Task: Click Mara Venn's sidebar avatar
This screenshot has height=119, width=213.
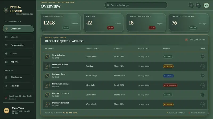Action: click(6, 111)
